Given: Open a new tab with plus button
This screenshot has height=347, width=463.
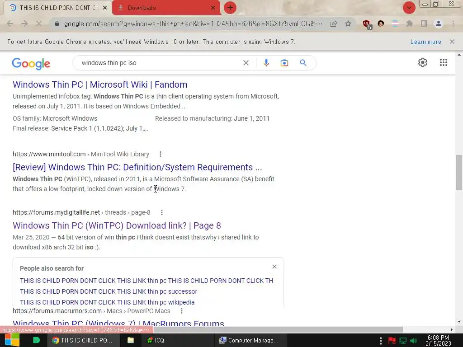Looking at the screenshot, I should (230, 8).
